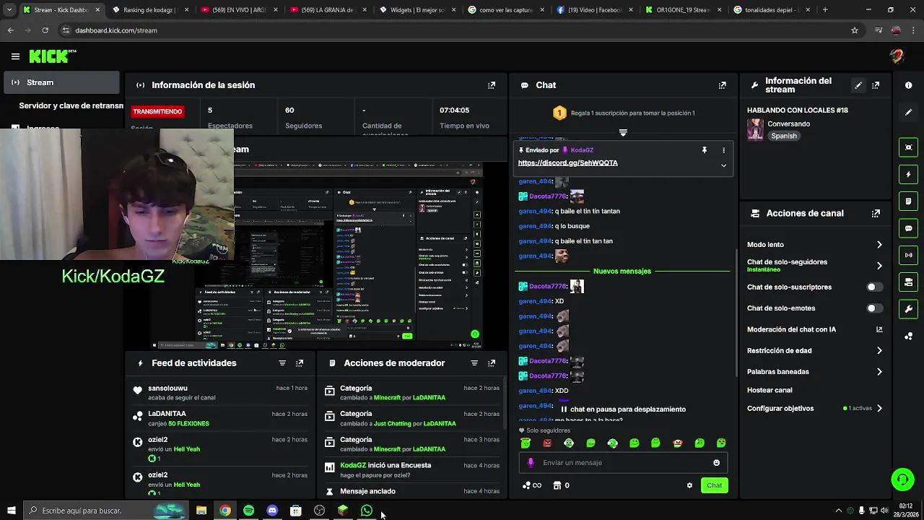Screen dimensions: 924x520
Task: Click the Windows Start button
Action: click(11, 511)
